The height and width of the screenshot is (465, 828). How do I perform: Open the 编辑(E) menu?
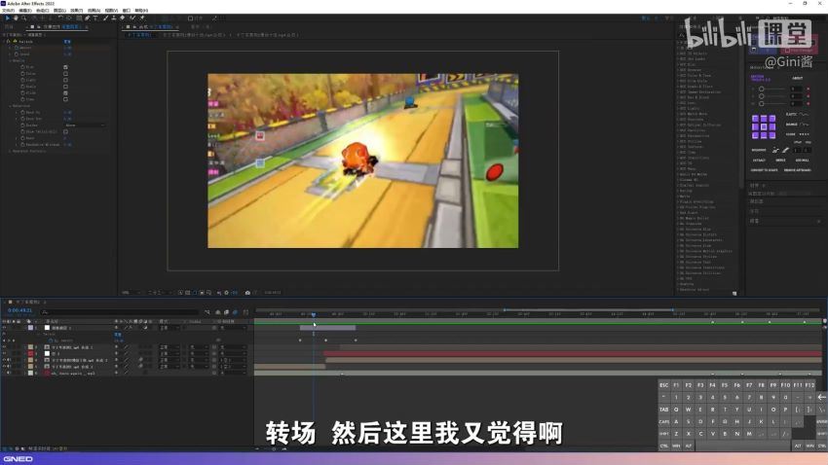point(25,10)
